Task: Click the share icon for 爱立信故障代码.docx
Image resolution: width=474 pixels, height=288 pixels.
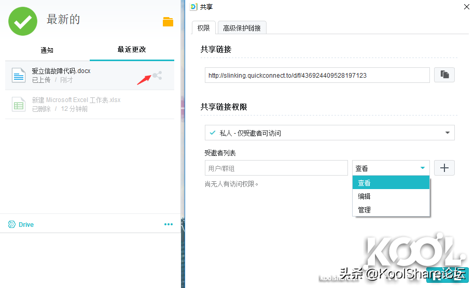Action: 157,76
